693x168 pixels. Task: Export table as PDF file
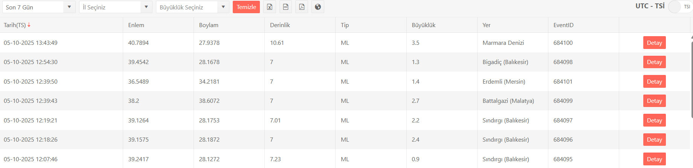click(x=302, y=7)
